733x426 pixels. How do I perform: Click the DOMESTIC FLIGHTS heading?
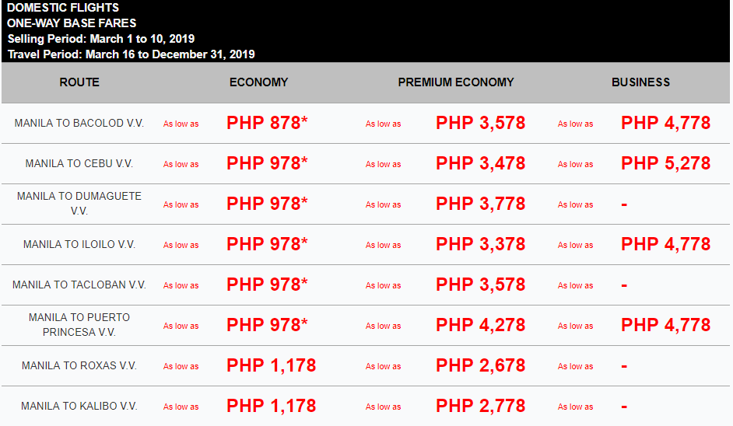[x=63, y=8]
